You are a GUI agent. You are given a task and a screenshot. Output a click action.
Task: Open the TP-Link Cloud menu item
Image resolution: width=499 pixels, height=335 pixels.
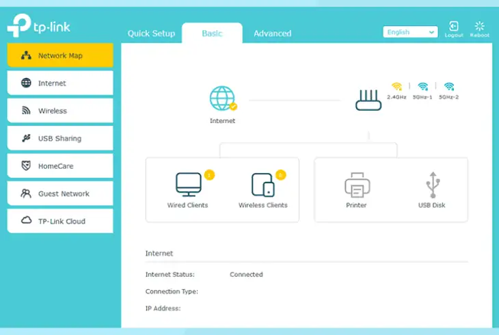point(60,221)
